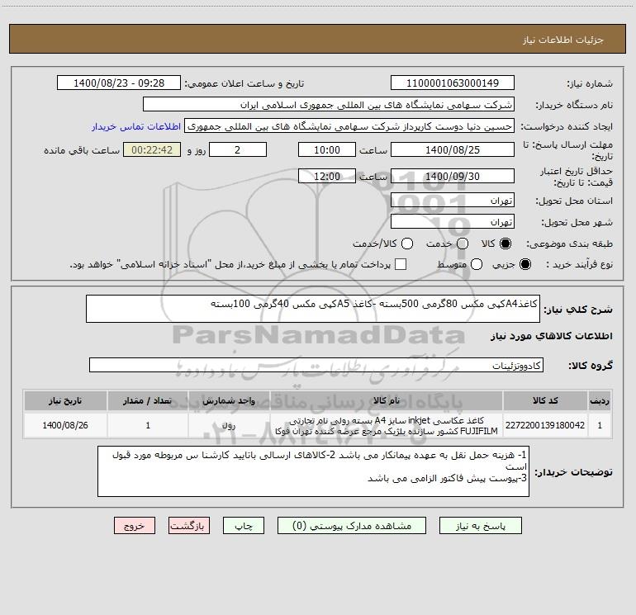Screen dimensions: 636x615
Task: Toggle the Islamic treasury bonds payment checkbox
Action: [401, 264]
